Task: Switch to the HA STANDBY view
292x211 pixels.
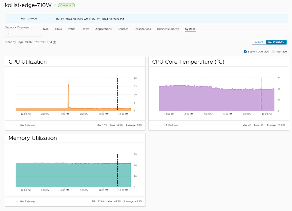Action: 276,42
